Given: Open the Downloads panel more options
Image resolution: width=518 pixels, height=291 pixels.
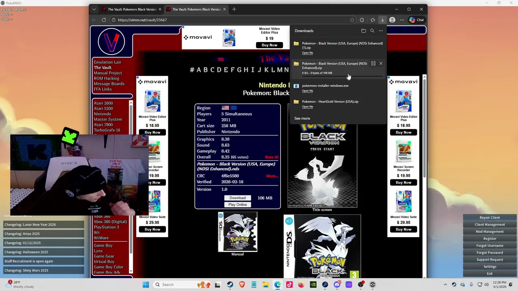Looking at the screenshot, I should click(381, 31).
